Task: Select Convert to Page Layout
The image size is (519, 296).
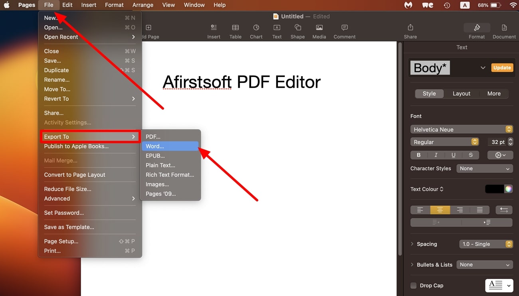Action: tap(90, 175)
